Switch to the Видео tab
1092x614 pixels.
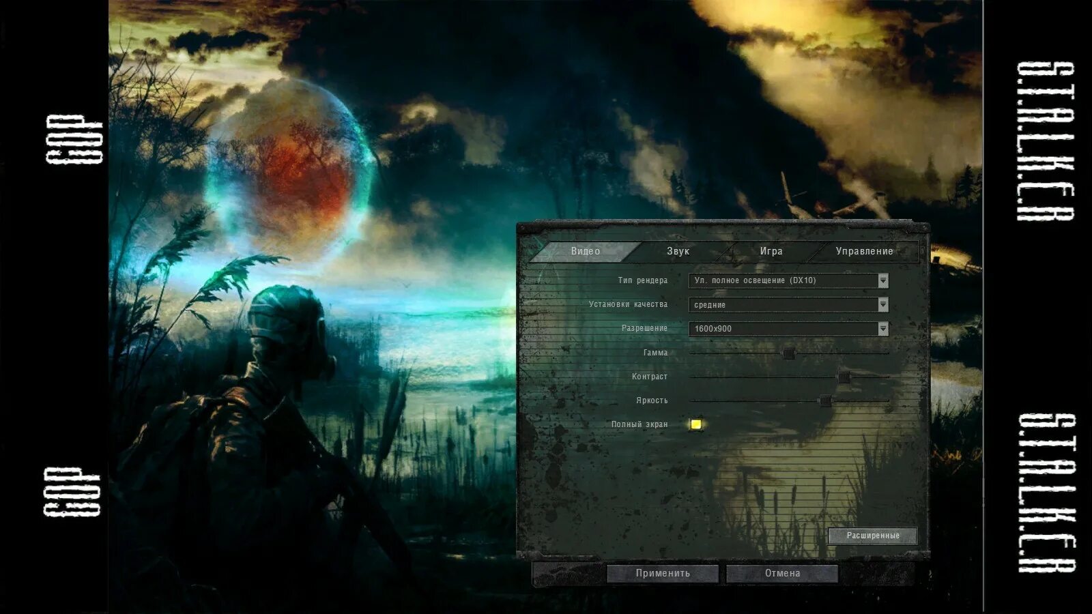click(x=586, y=251)
